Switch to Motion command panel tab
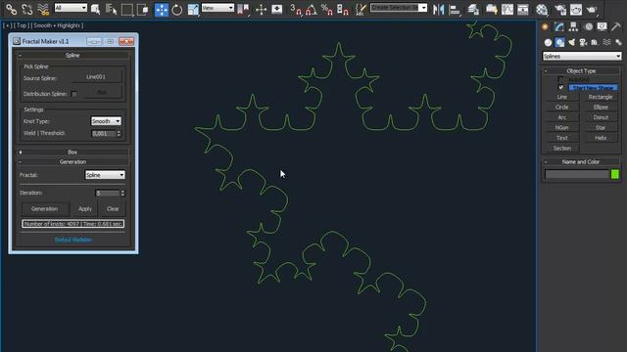The image size is (627, 352). (x=588, y=26)
